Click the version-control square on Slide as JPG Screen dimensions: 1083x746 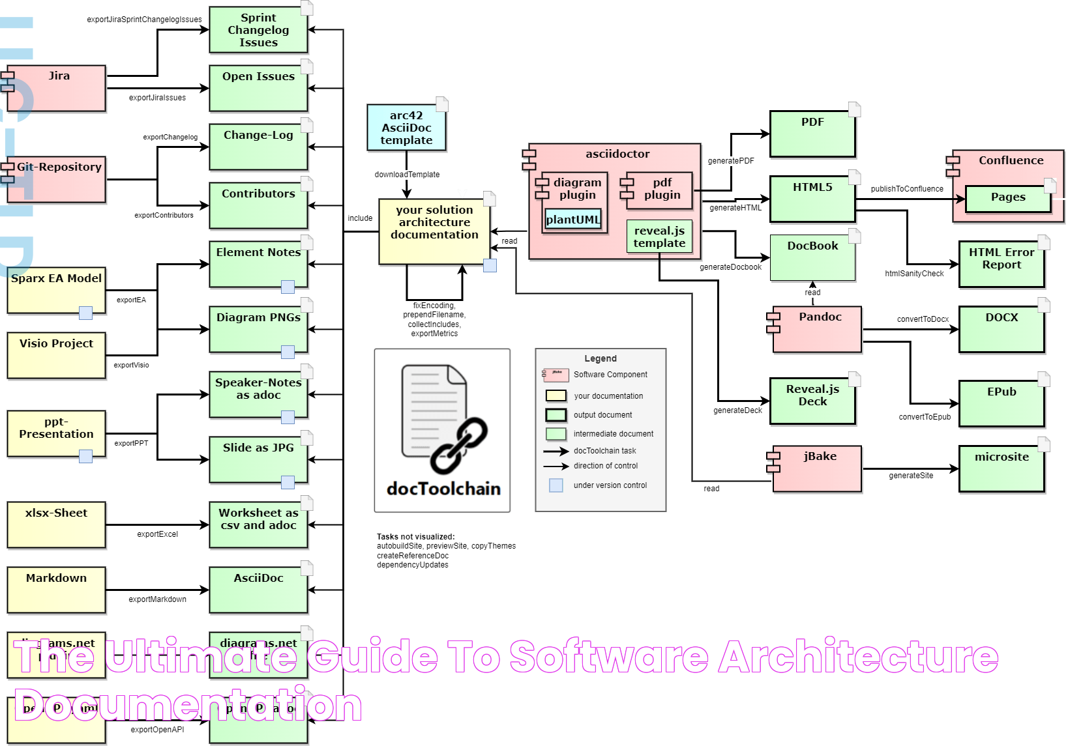288,482
